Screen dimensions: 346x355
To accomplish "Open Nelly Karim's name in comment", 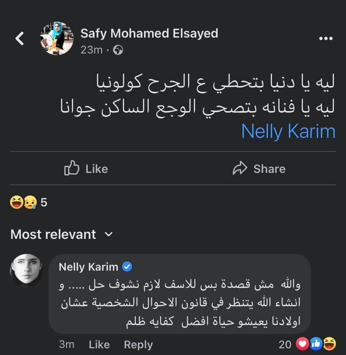I will click(x=88, y=266).
